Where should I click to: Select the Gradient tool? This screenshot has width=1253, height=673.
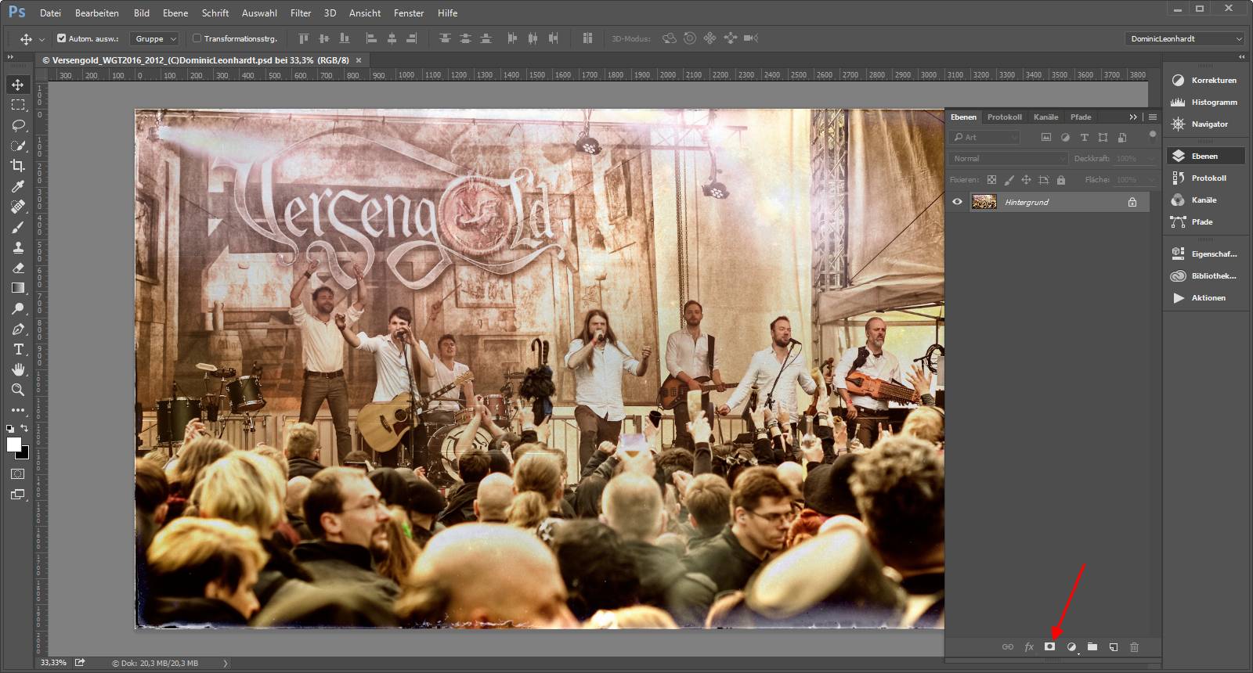[x=17, y=288]
